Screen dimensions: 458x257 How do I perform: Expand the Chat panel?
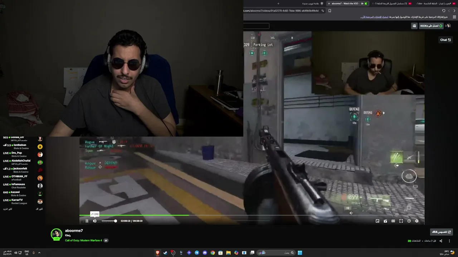[445, 40]
